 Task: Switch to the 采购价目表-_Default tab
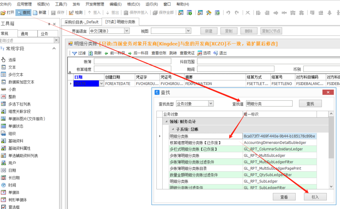tap(81, 22)
